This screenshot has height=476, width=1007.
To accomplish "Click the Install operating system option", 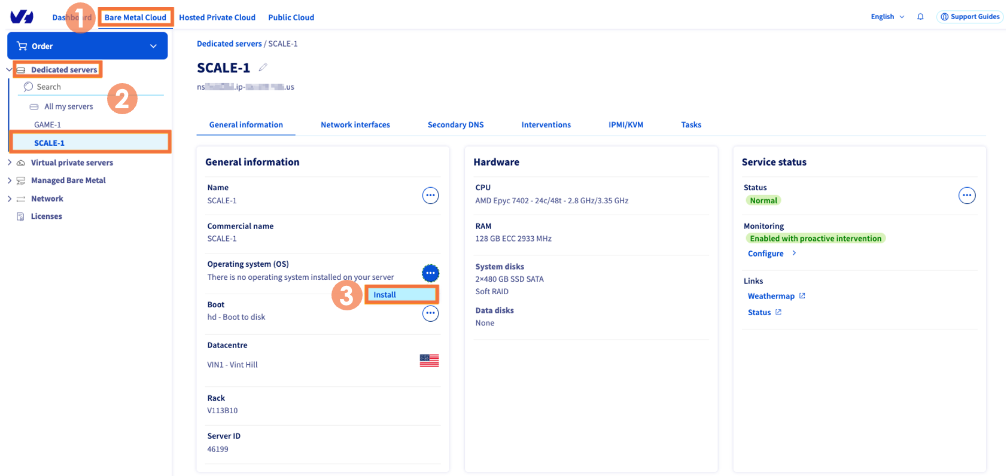I will [x=401, y=295].
